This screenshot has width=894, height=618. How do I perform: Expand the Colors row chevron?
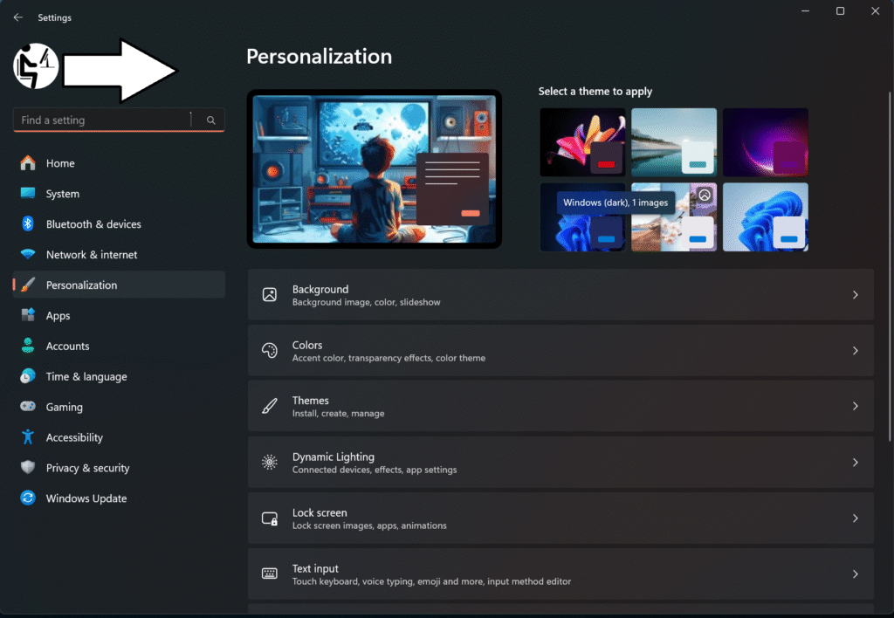coord(856,351)
